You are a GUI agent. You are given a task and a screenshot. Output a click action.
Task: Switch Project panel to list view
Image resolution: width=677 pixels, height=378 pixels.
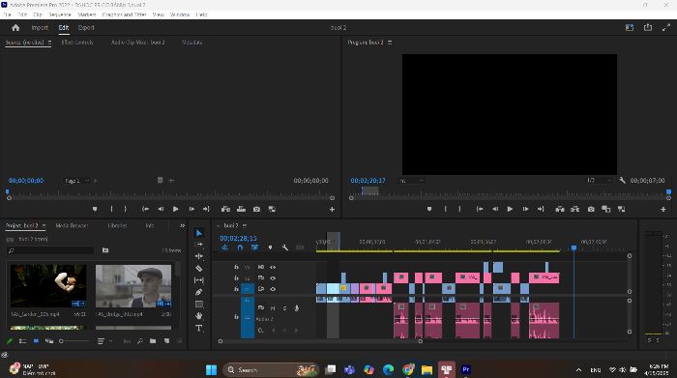click(x=23, y=341)
